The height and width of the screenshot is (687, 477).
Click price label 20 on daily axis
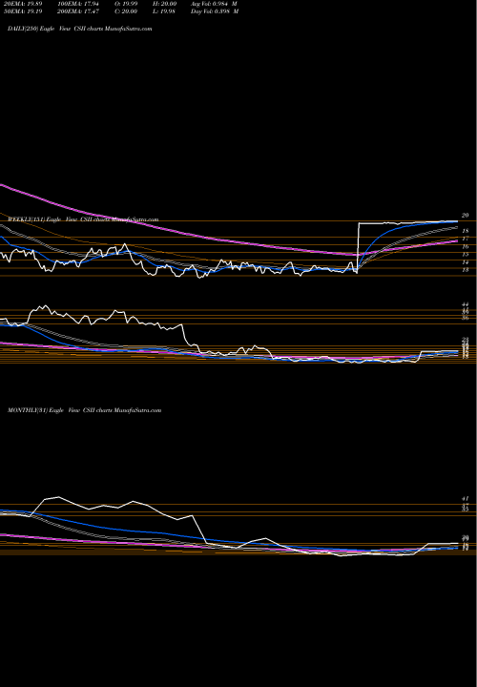(x=466, y=215)
